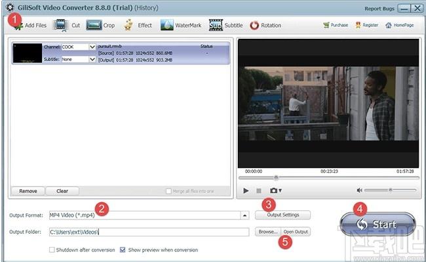
Task: Open the Cut tool
Action: 67,26
